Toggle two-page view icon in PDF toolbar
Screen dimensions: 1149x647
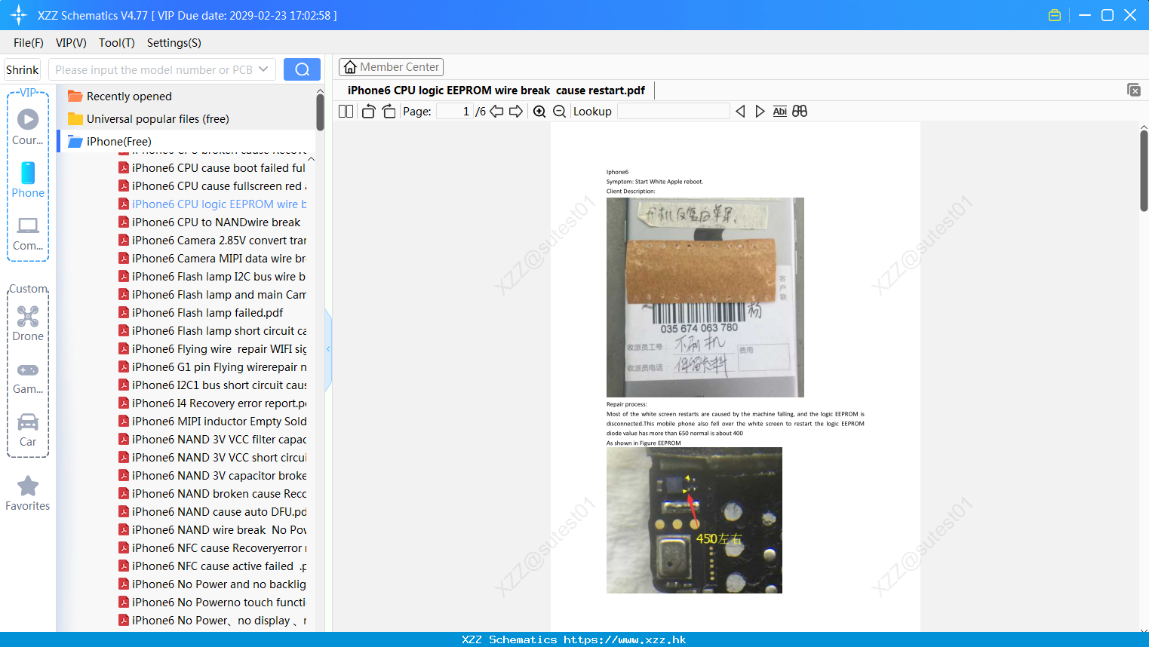tap(346, 112)
